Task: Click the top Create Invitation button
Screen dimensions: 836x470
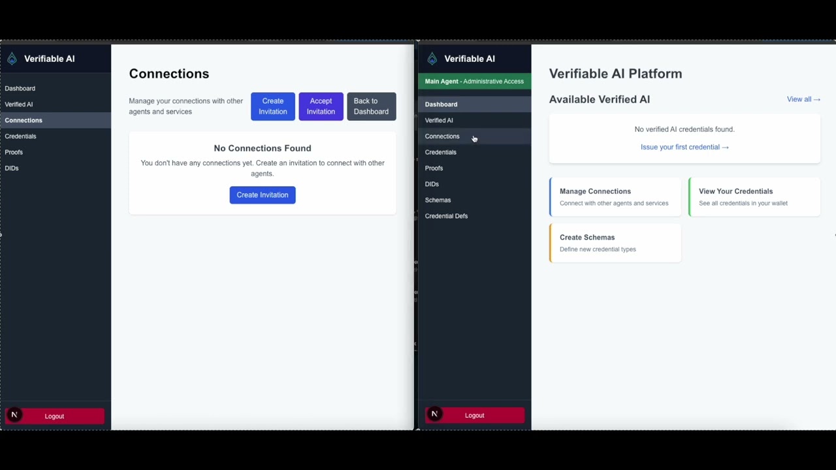Action: pyautogui.click(x=273, y=106)
